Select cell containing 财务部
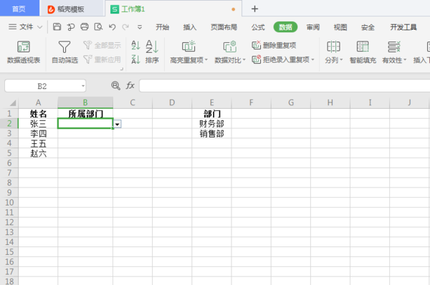The image size is (430, 285). click(x=211, y=123)
